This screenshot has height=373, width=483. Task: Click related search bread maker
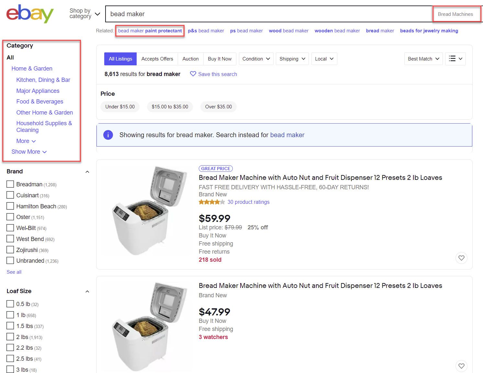pyautogui.click(x=380, y=31)
